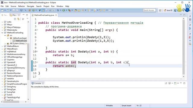Click the Pin Console icon
Image resolution: width=193 pixels, height=108 pixels.
pos(166,83)
